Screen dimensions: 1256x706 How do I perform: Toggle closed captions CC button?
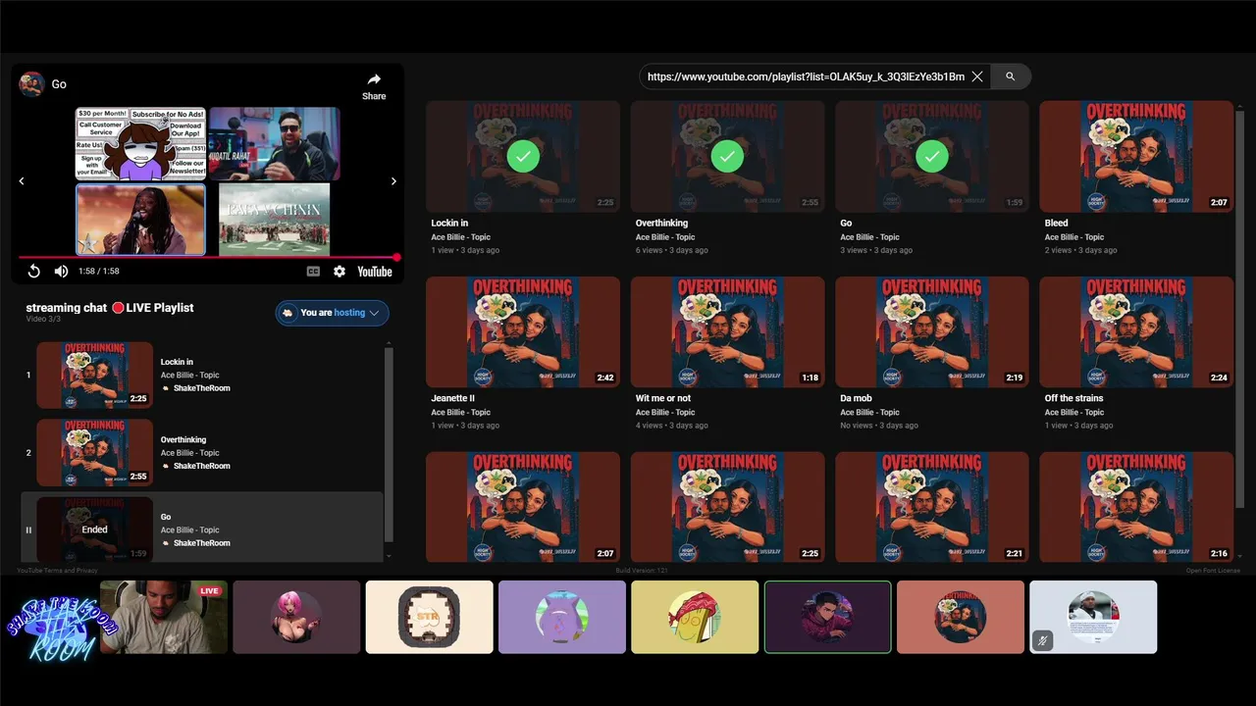313,272
